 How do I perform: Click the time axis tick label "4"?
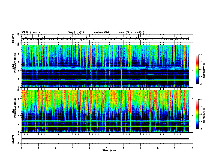tap(90, 148)
